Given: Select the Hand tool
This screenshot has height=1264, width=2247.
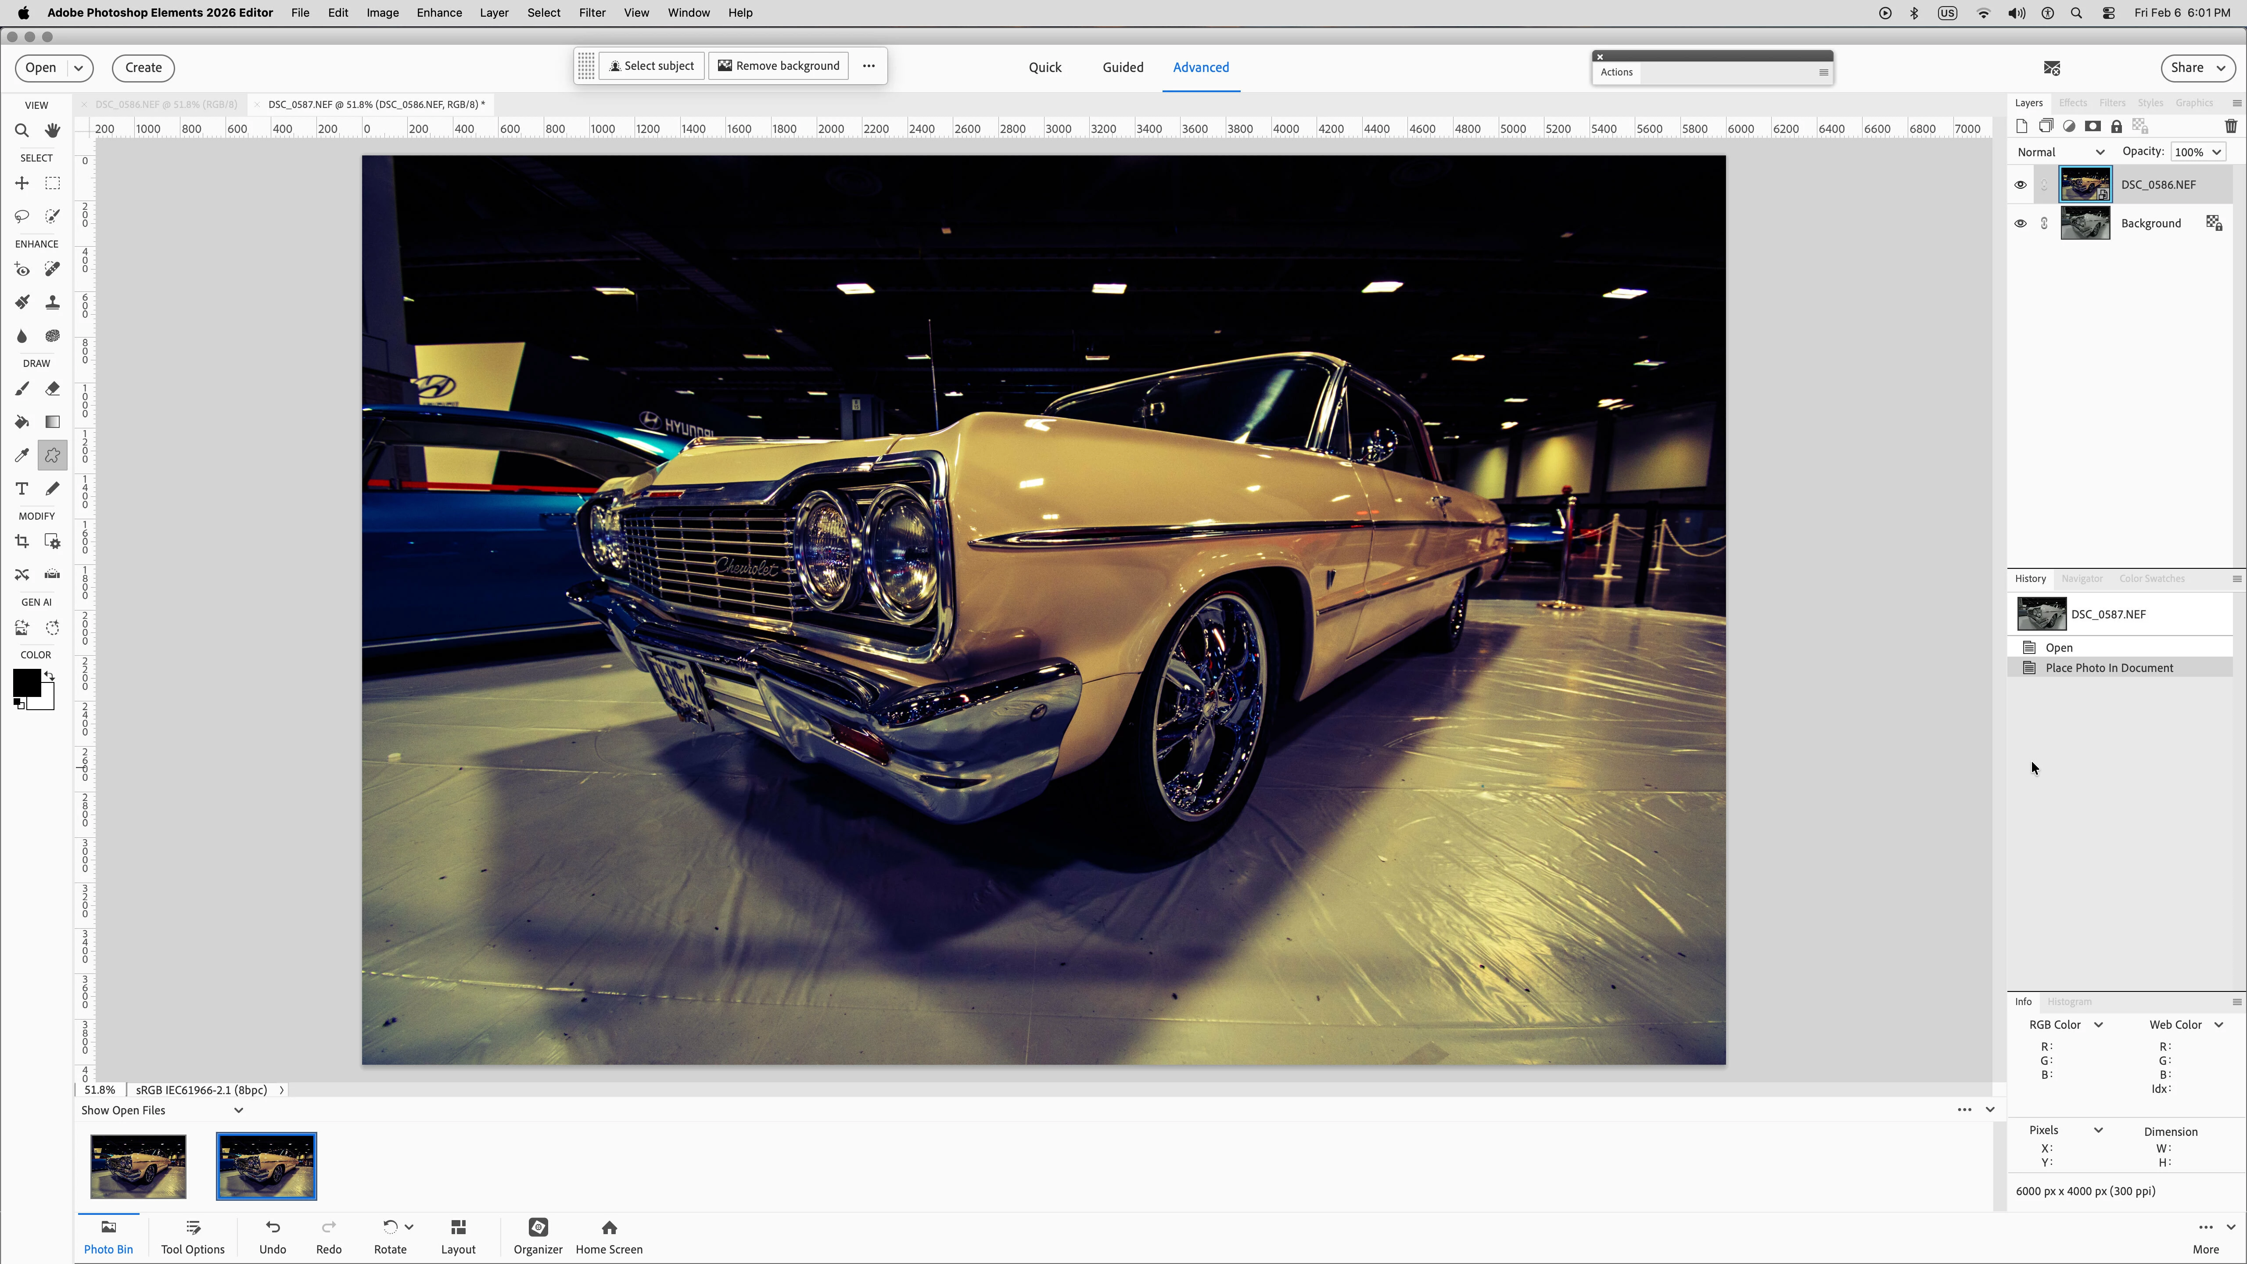Looking at the screenshot, I should [52, 131].
